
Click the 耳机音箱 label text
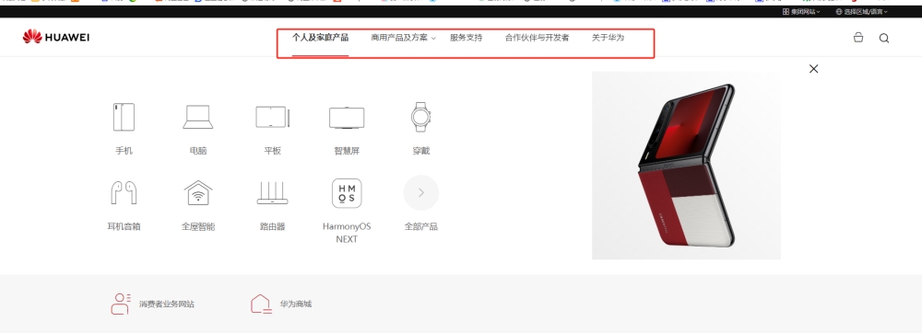tap(124, 226)
